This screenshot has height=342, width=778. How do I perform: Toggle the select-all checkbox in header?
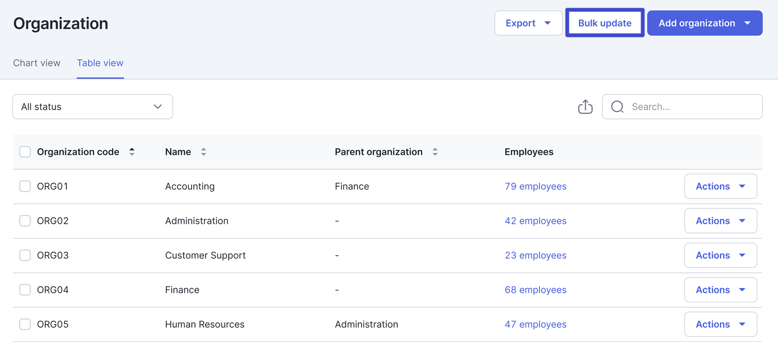click(25, 152)
